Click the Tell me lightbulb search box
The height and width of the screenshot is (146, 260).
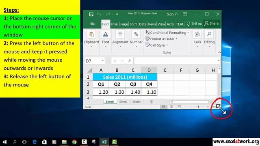pos(194,24)
